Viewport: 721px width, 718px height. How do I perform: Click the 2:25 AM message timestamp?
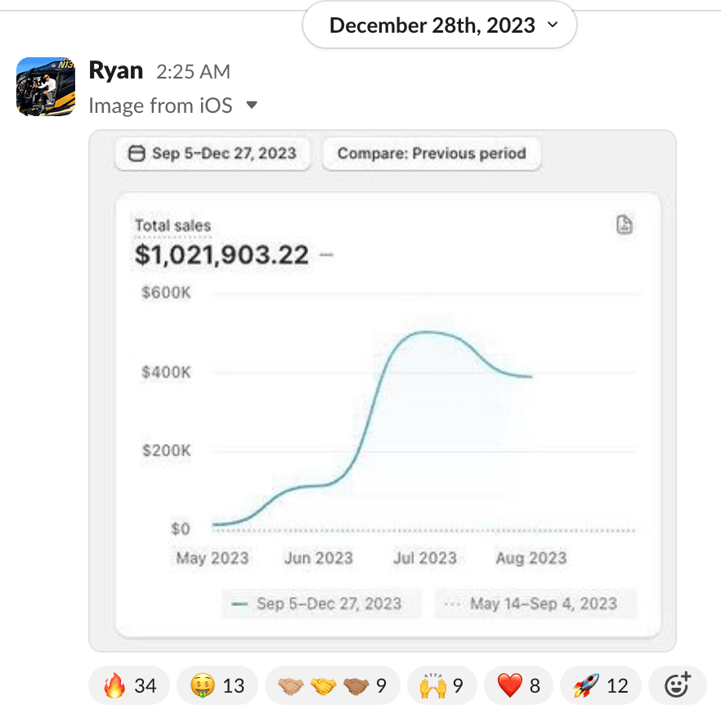(x=193, y=72)
